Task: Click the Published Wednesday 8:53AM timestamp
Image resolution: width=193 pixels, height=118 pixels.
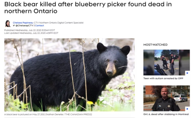Action: pyautogui.click(x=30, y=30)
